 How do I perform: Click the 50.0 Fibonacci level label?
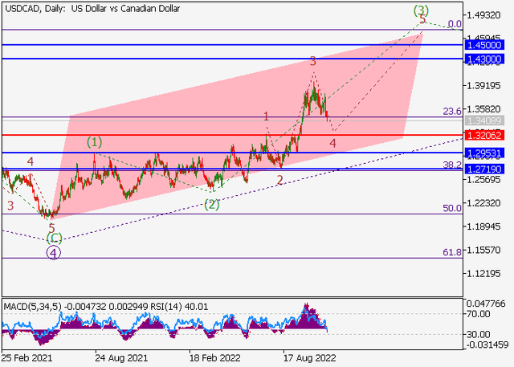coord(451,208)
